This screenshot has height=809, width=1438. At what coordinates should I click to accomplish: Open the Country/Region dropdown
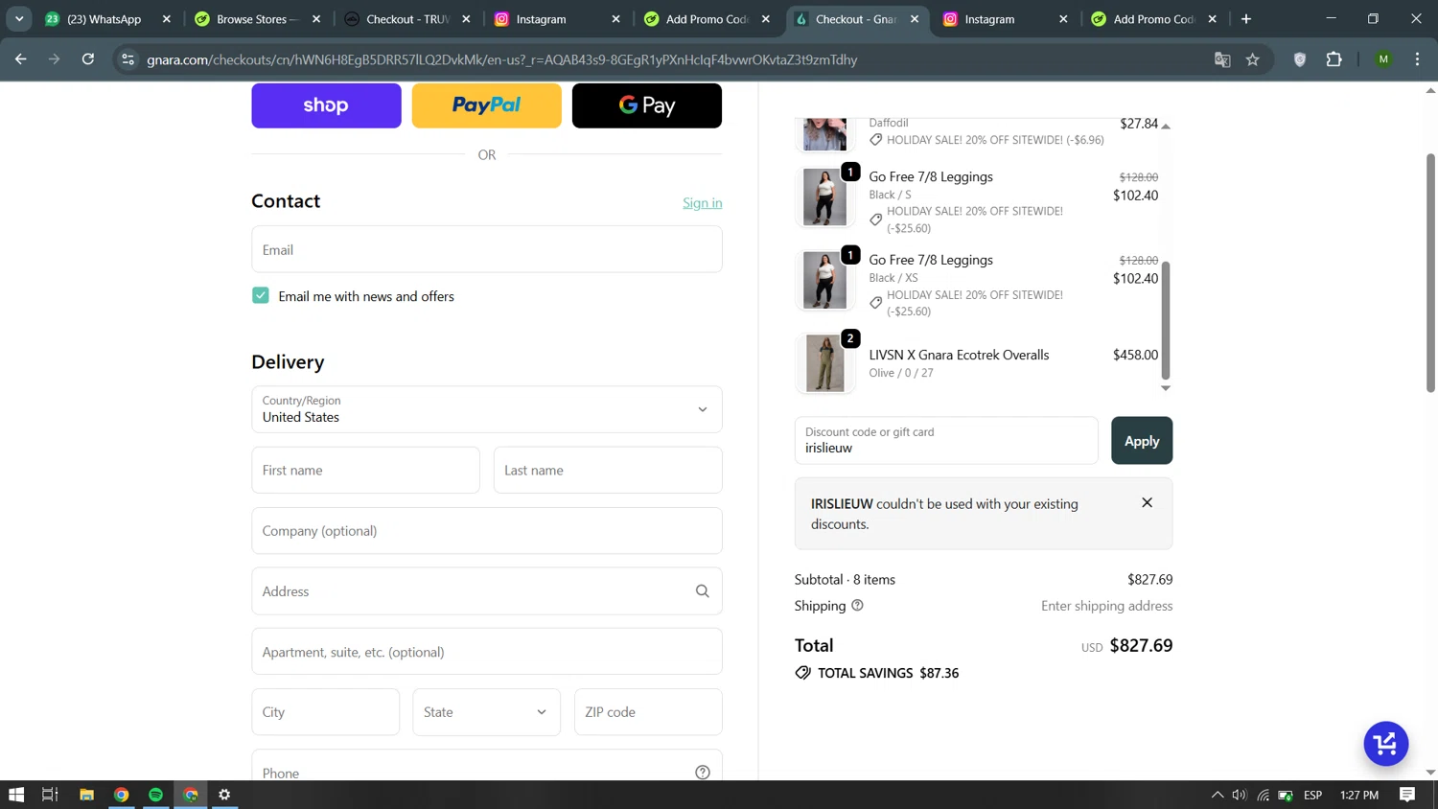pos(486,409)
